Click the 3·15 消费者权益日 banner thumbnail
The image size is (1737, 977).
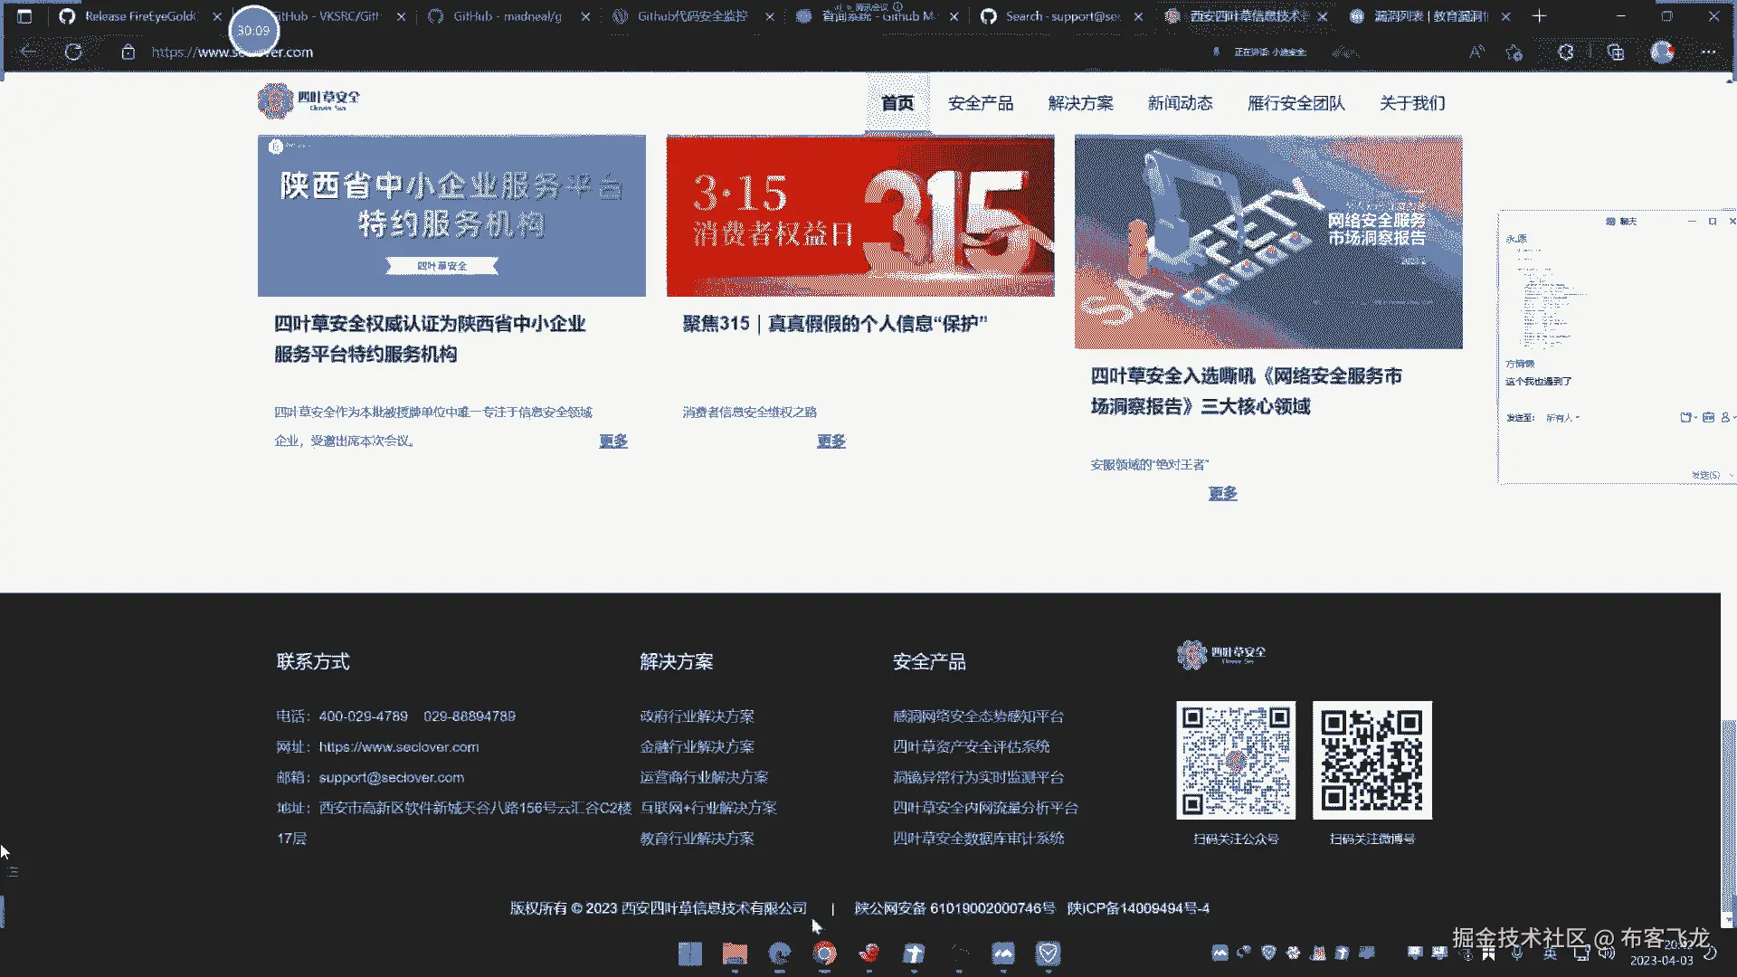click(x=859, y=216)
